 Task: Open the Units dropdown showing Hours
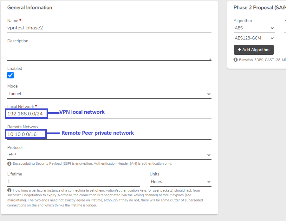[x=180, y=182]
